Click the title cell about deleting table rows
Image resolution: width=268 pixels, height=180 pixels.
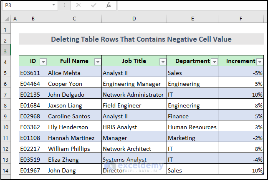[x=141, y=40]
